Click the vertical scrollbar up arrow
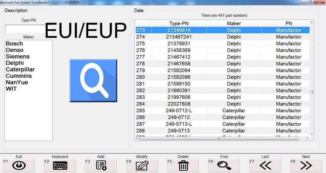Viewport: 326px width, 173px height. pos(312,23)
